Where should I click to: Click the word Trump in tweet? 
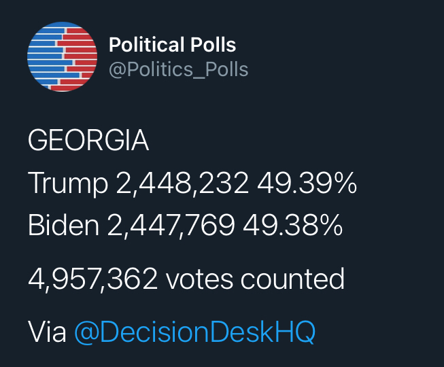(x=68, y=184)
